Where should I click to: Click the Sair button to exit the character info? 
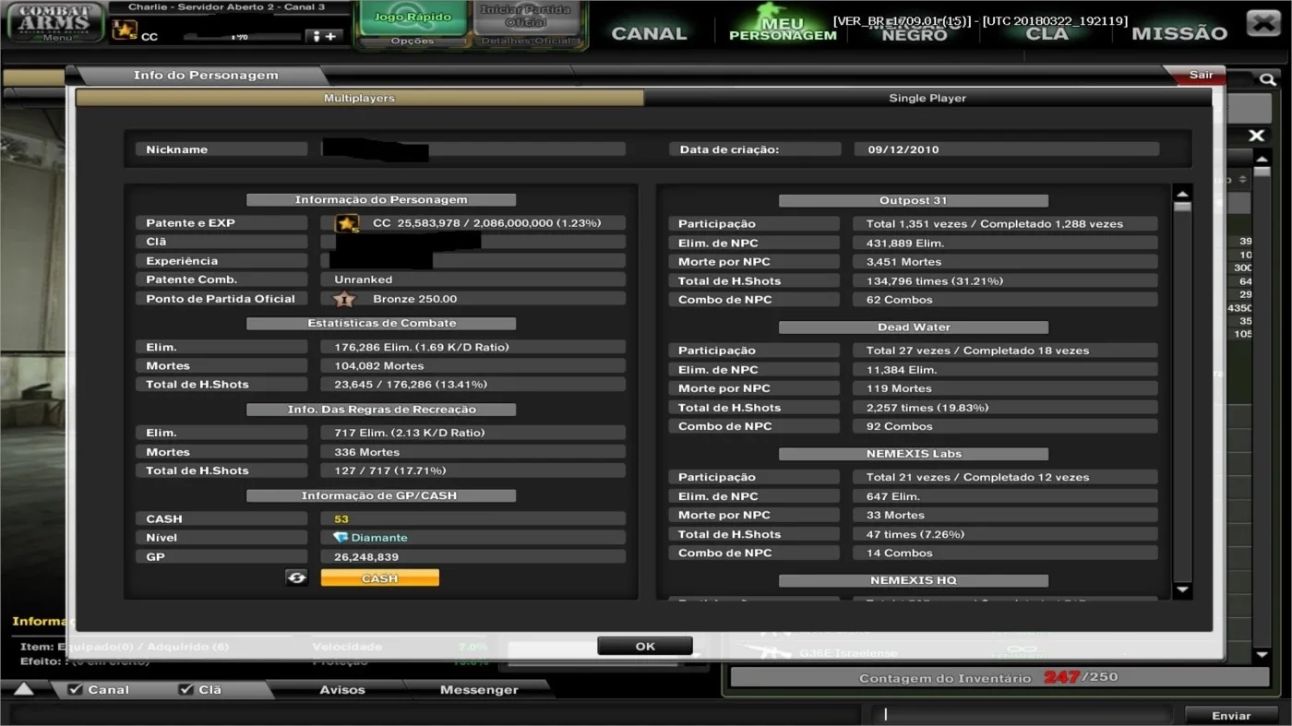(x=1201, y=75)
